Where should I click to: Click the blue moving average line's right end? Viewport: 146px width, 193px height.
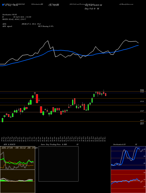pos(138,45)
